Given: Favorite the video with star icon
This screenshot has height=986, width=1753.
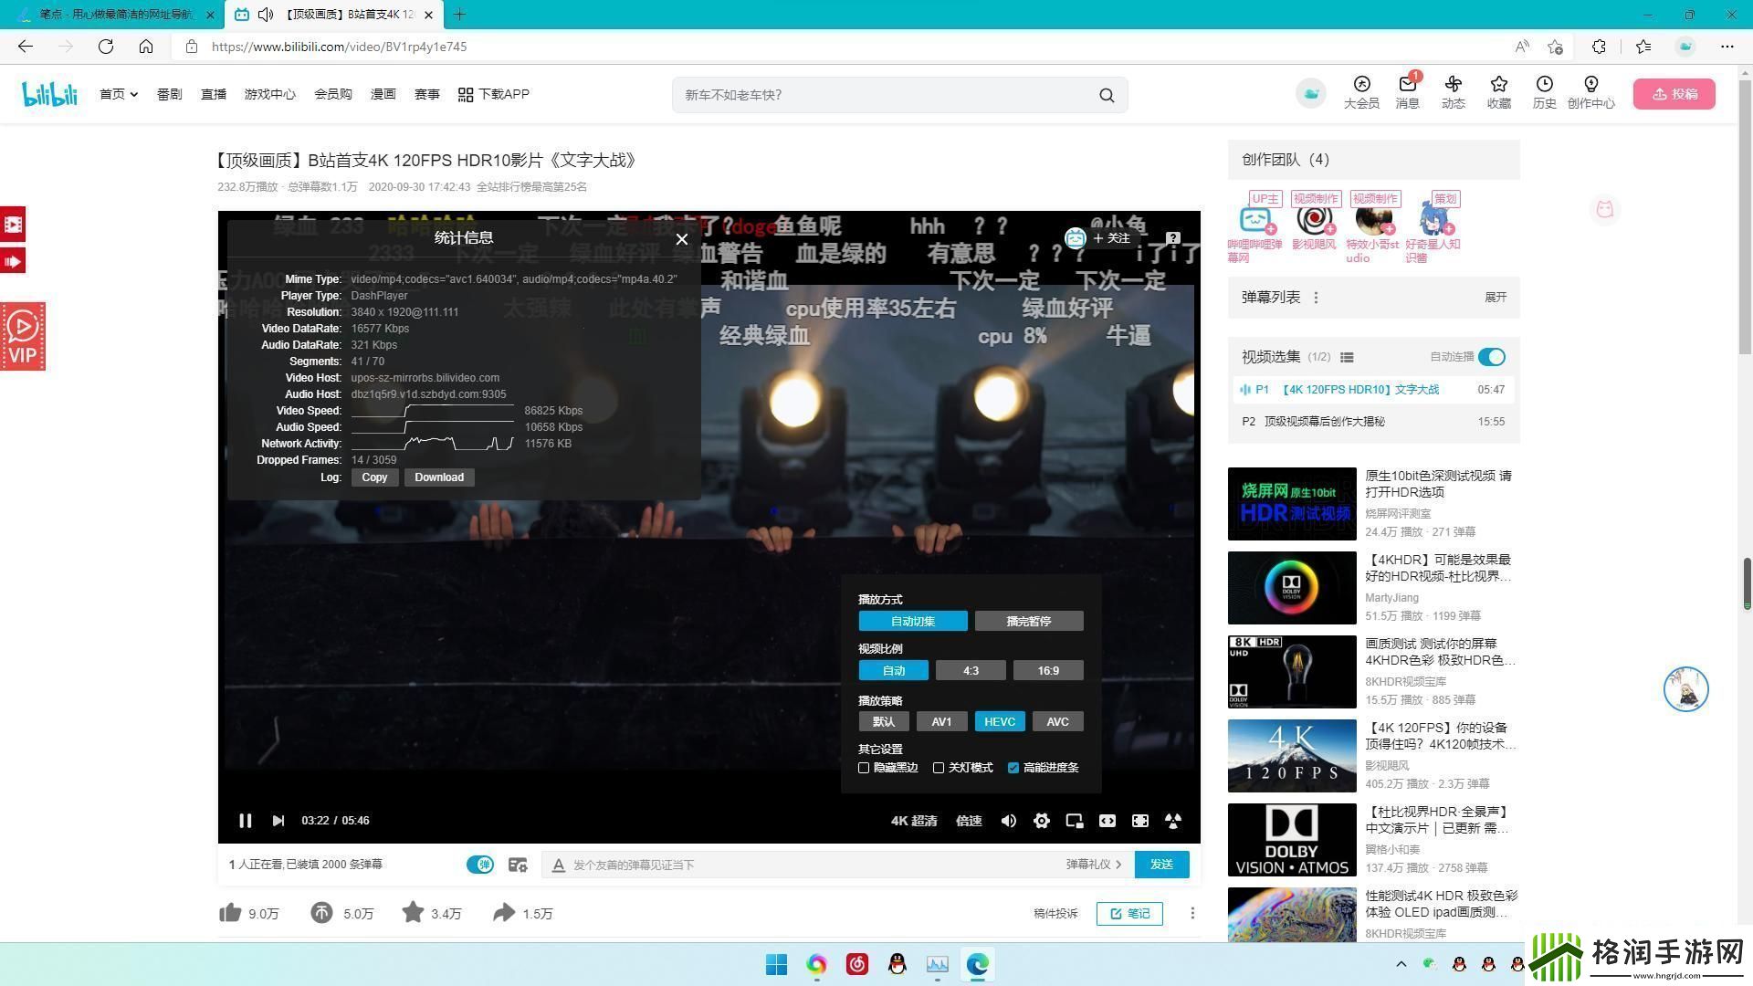Looking at the screenshot, I should (413, 913).
